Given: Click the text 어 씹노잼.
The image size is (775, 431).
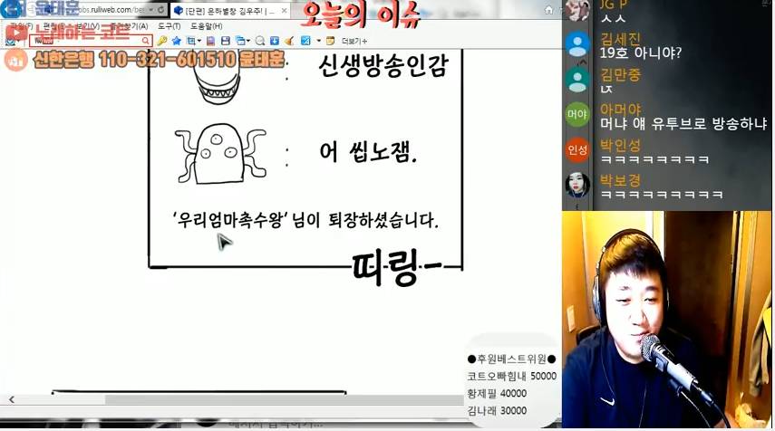Looking at the screenshot, I should point(368,151).
